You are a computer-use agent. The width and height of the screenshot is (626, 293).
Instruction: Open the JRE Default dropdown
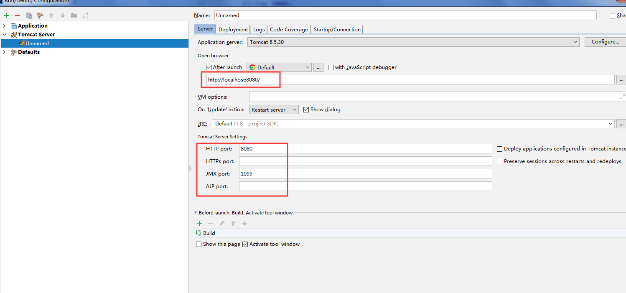(413, 124)
